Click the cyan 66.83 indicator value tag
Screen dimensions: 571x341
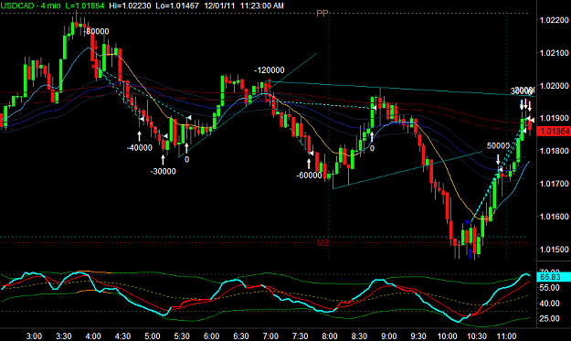point(554,277)
